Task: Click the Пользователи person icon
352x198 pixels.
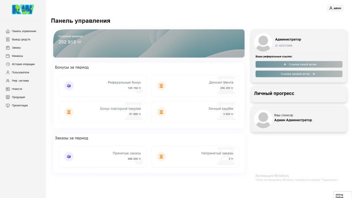Action: coord(7,72)
